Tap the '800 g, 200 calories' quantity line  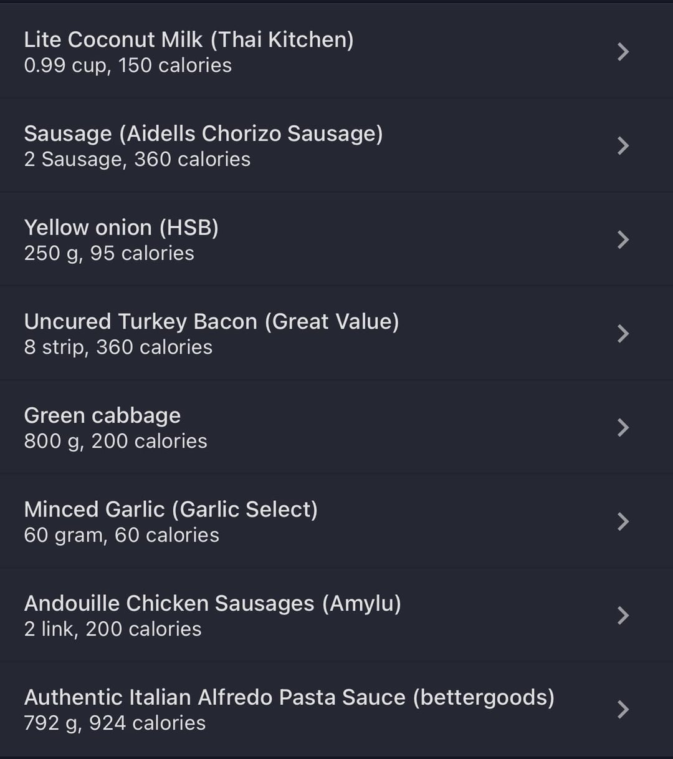(x=115, y=442)
